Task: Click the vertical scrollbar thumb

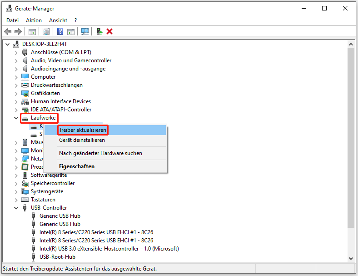Action: (351, 138)
